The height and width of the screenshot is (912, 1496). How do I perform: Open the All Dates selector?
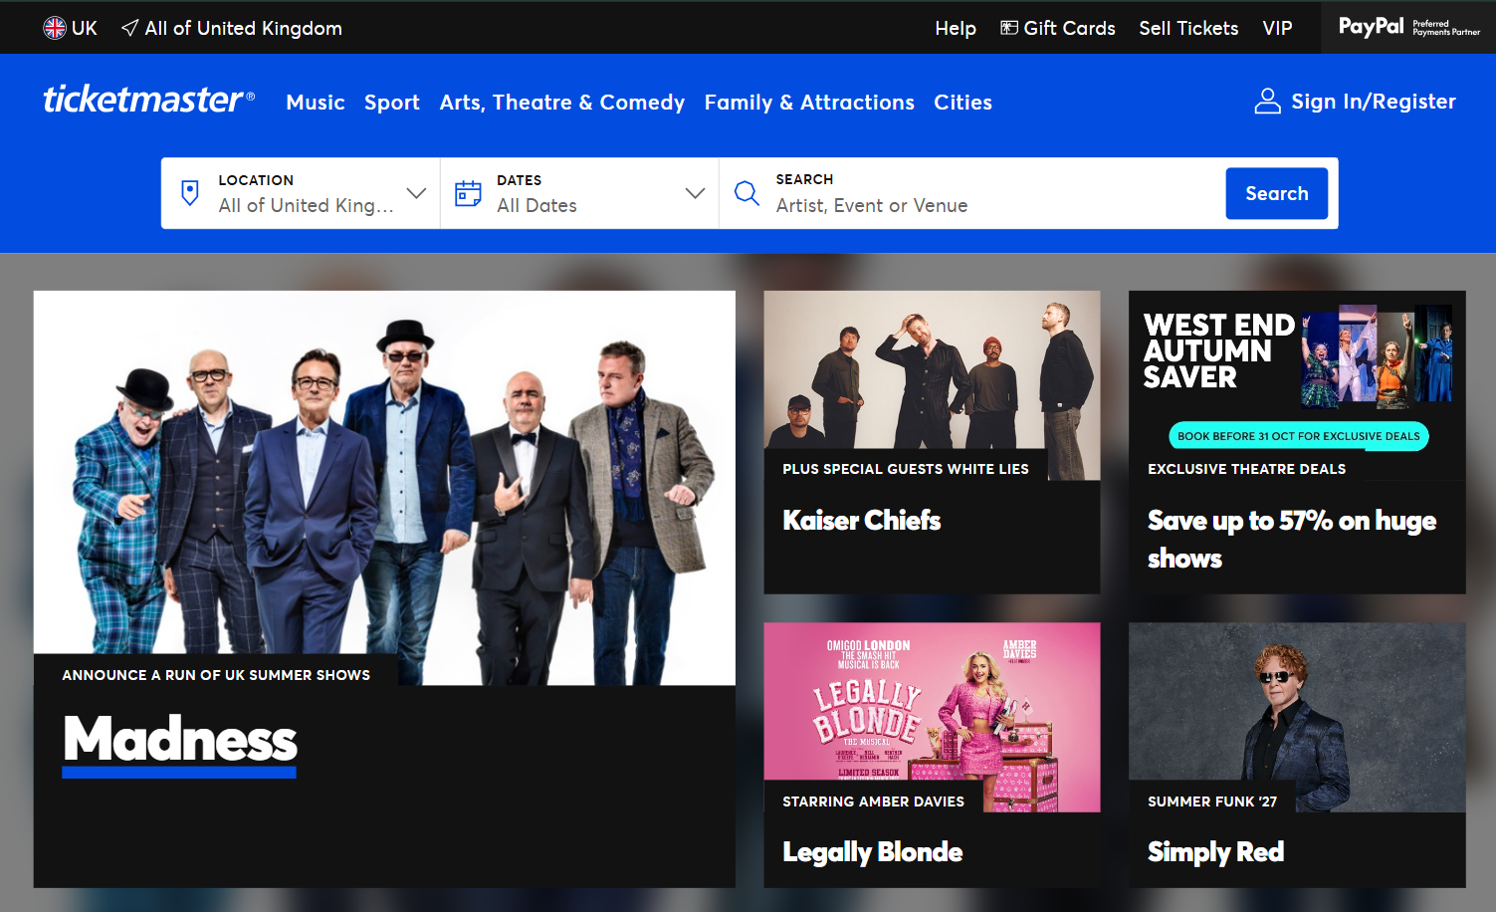coord(579,193)
